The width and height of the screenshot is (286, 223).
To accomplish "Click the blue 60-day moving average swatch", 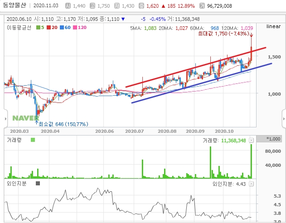I will pyautogui.click(x=62, y=28).
